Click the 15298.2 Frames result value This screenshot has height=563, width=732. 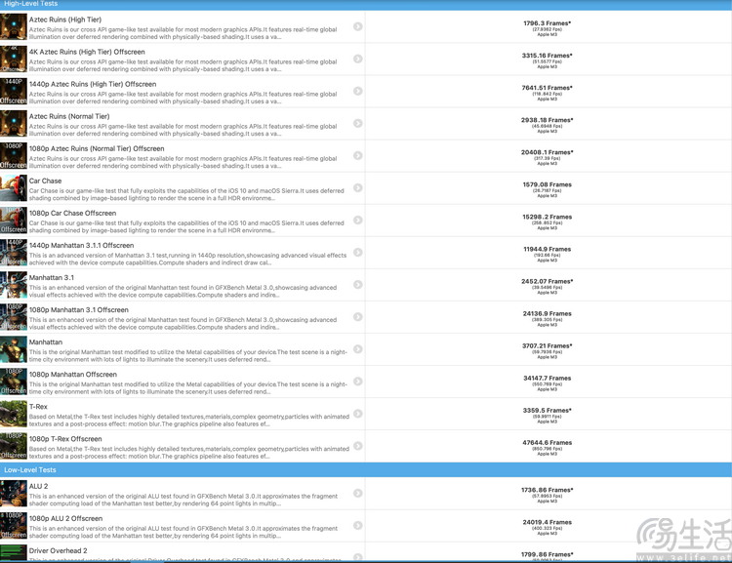pyautogui.click(x=548, y=217)
